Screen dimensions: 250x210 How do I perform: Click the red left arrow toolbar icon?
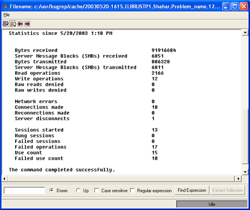coord(20,24)
